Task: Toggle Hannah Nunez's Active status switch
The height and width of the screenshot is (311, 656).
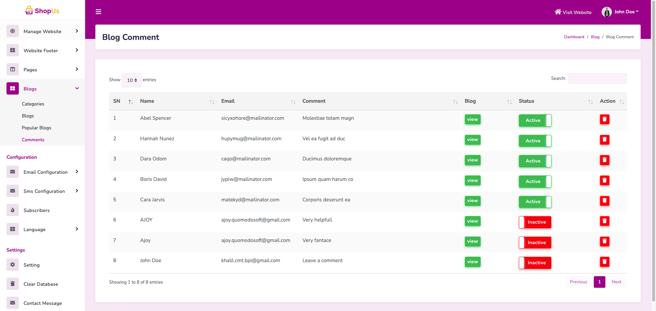Action: (535, 141)
